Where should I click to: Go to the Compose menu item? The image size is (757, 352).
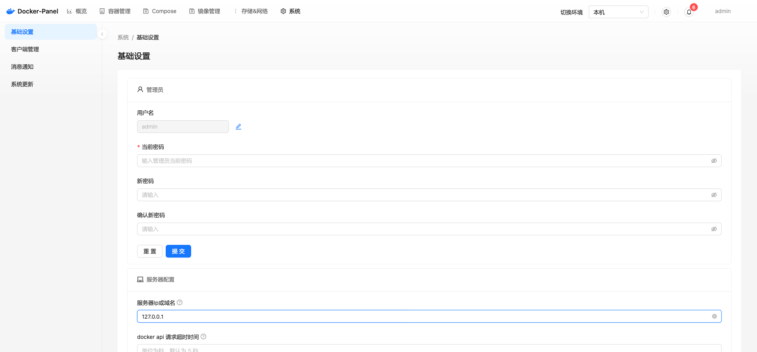click(160, 11)
